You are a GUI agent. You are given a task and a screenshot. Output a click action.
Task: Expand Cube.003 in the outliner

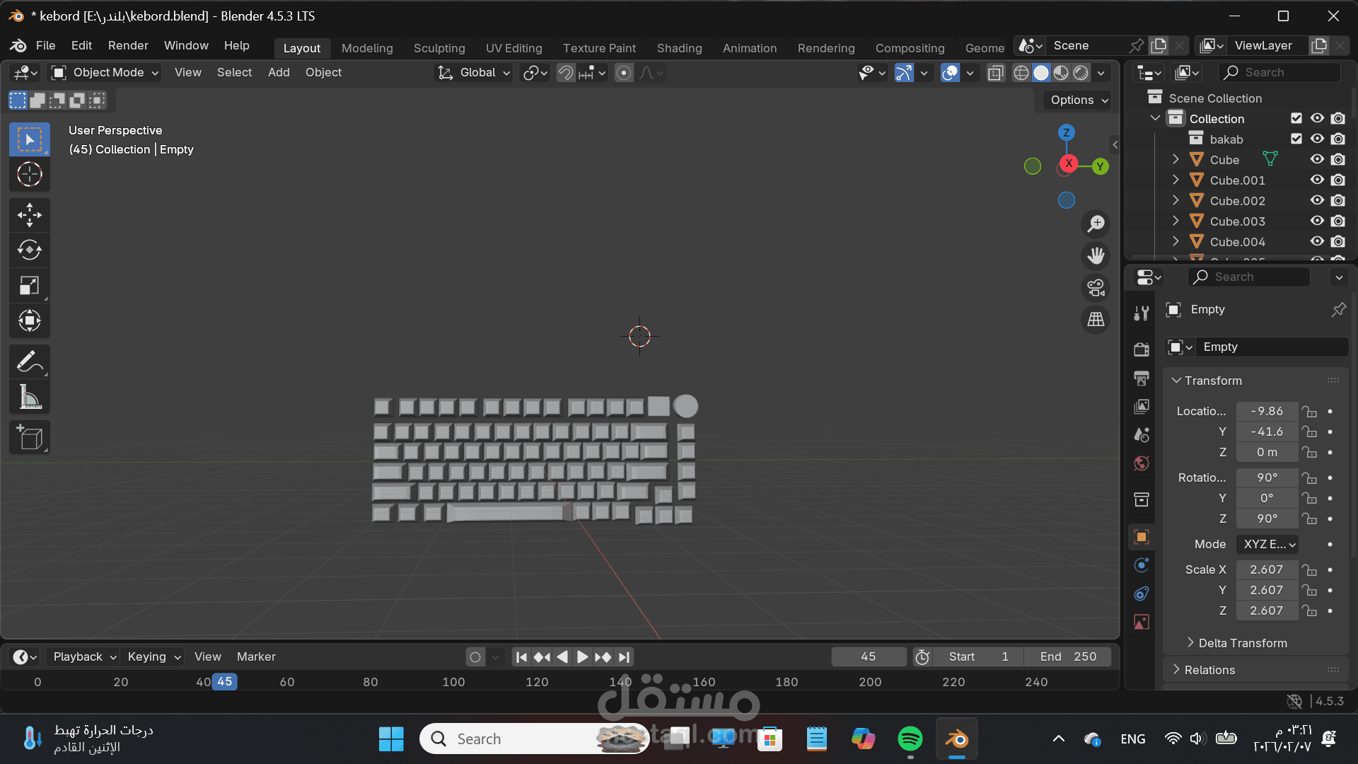point(1176,221)
